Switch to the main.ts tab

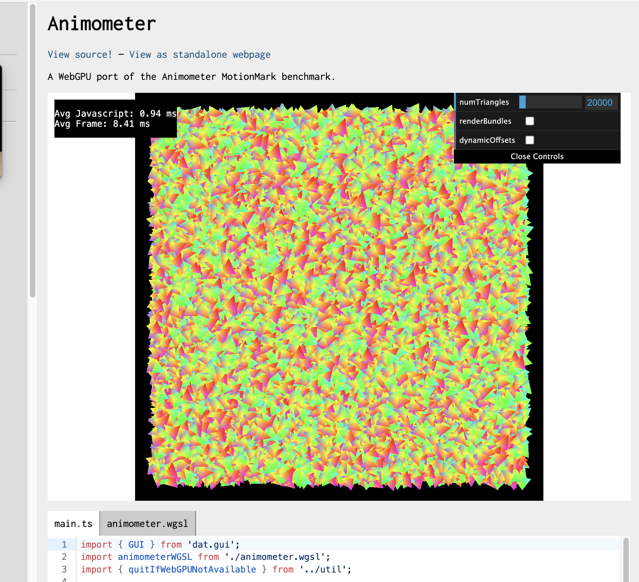(x=73, y=524)
